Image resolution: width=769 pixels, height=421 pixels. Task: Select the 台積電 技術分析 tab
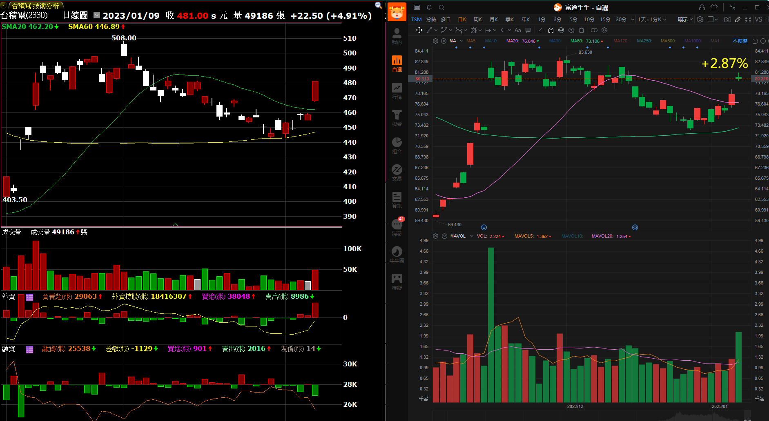click(x=35, y=6)
